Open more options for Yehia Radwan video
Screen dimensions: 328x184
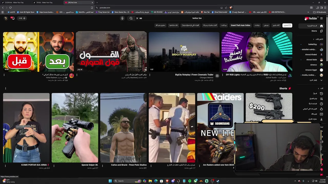coord(4,75)
